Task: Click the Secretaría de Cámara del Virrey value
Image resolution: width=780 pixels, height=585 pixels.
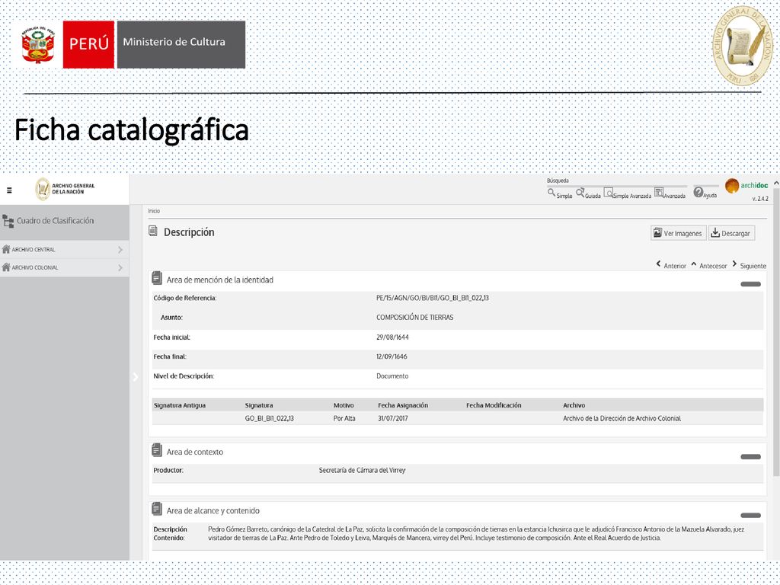Action: coord(362,470)
